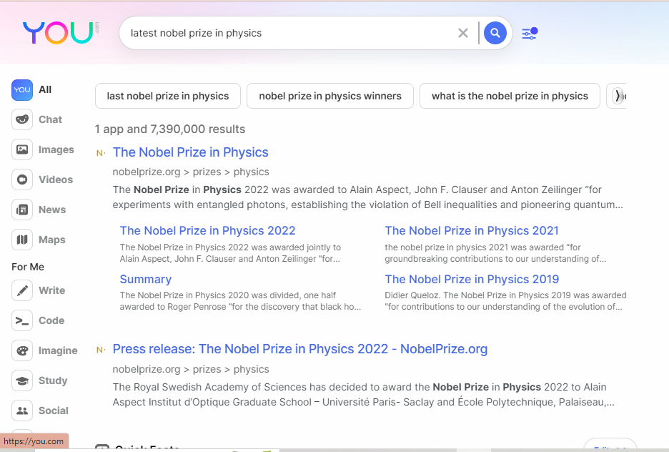Open the Maps icon in sidebar
This screenshot has height=452, width=669.
click(22, 240)
